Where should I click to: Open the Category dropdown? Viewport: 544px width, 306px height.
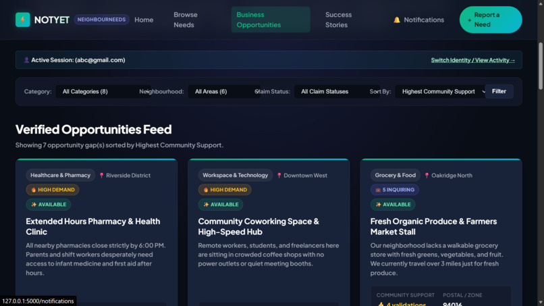[103, 91]
